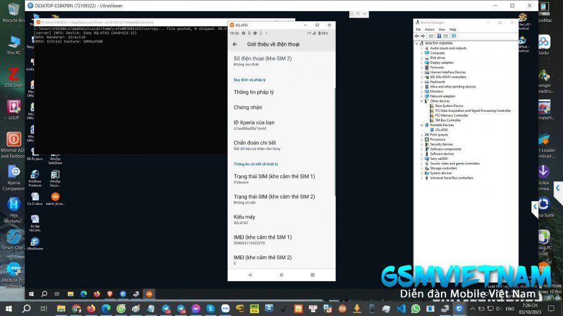Collapse the Portable Devices node
This screenshot has height=316, width=563.
(422, 125)
